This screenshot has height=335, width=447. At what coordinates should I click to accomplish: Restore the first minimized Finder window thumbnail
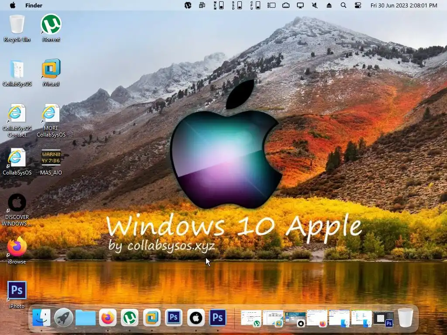339,318
